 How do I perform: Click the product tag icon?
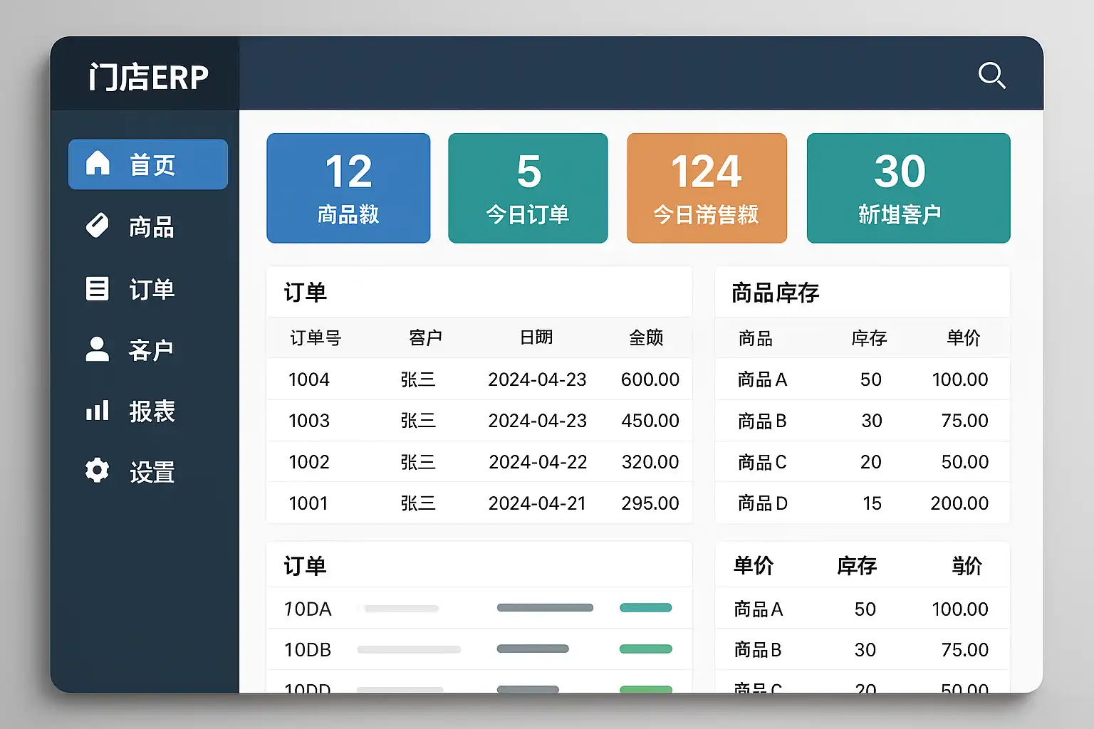pyautogui.click(x=98, y=226)
